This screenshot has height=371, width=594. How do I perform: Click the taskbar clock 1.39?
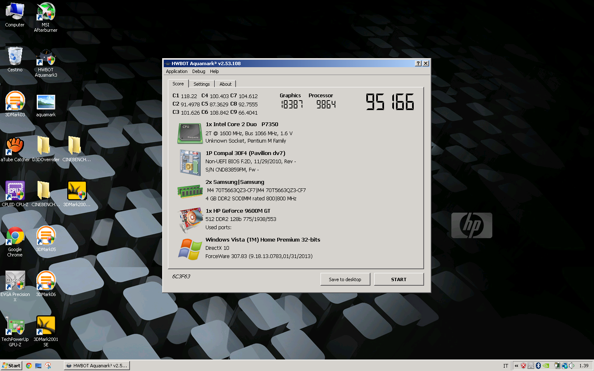pyautogui.click(x=584, y=366)
